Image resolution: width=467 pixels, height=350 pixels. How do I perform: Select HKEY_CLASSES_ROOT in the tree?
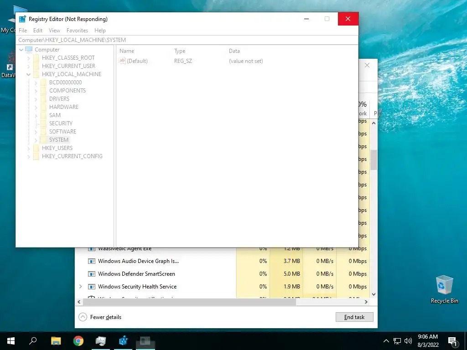[68, 58]
